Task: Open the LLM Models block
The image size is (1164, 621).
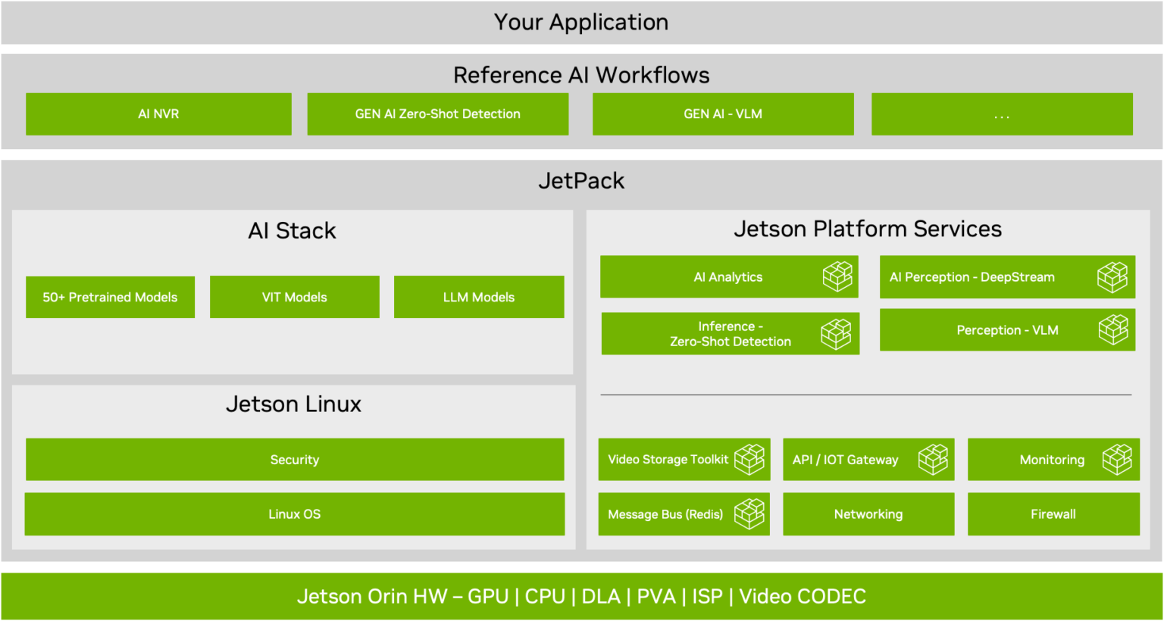Action: [479, 297]
